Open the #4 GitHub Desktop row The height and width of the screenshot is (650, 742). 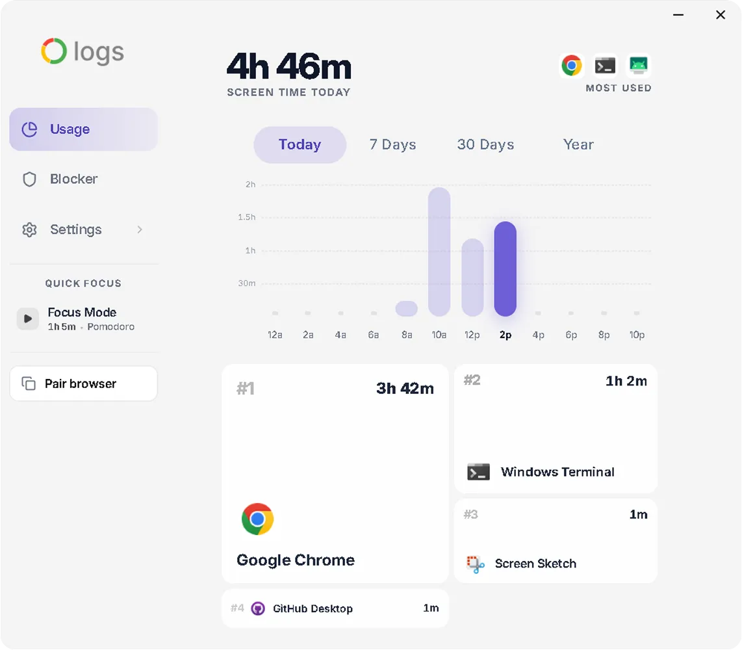[x=335, y=608]
